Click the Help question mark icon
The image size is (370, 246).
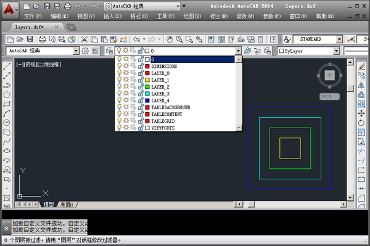[x=273, y=39]
